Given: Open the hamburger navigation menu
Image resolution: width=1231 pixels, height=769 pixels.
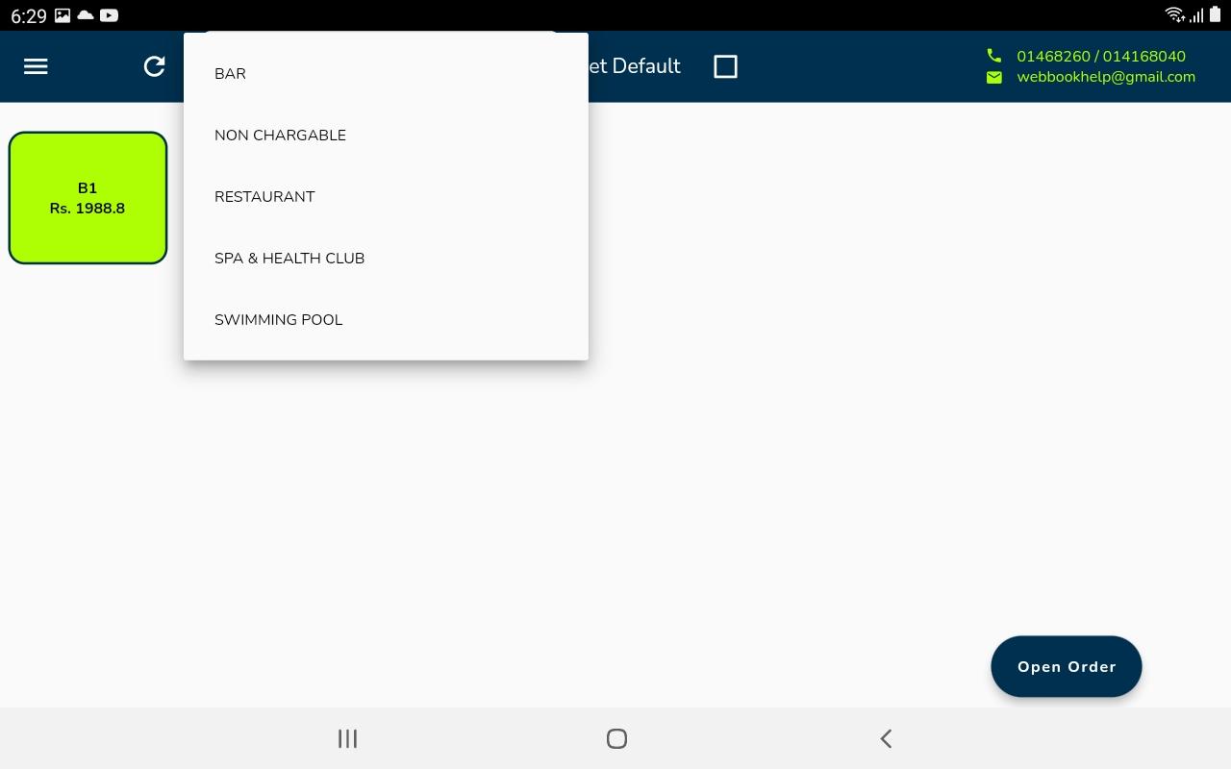Looking at the screenshot, I should [36, 66].
